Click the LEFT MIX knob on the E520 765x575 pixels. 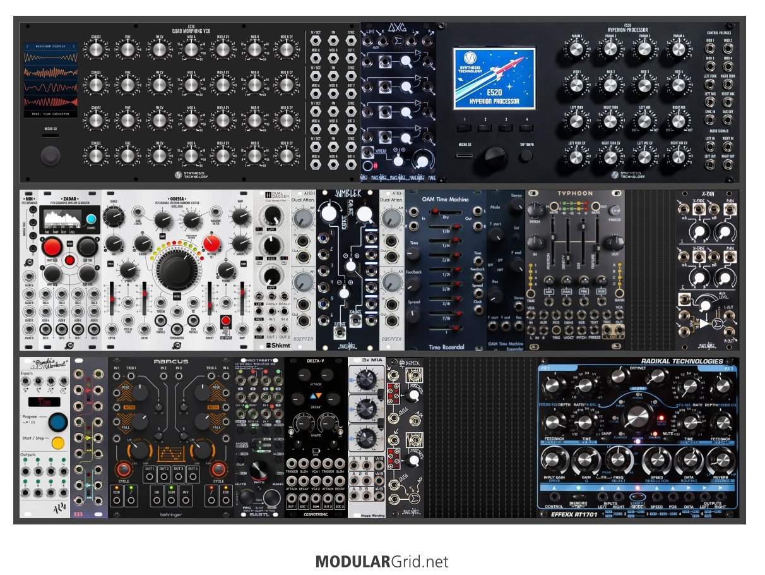[x=644, y=122]
